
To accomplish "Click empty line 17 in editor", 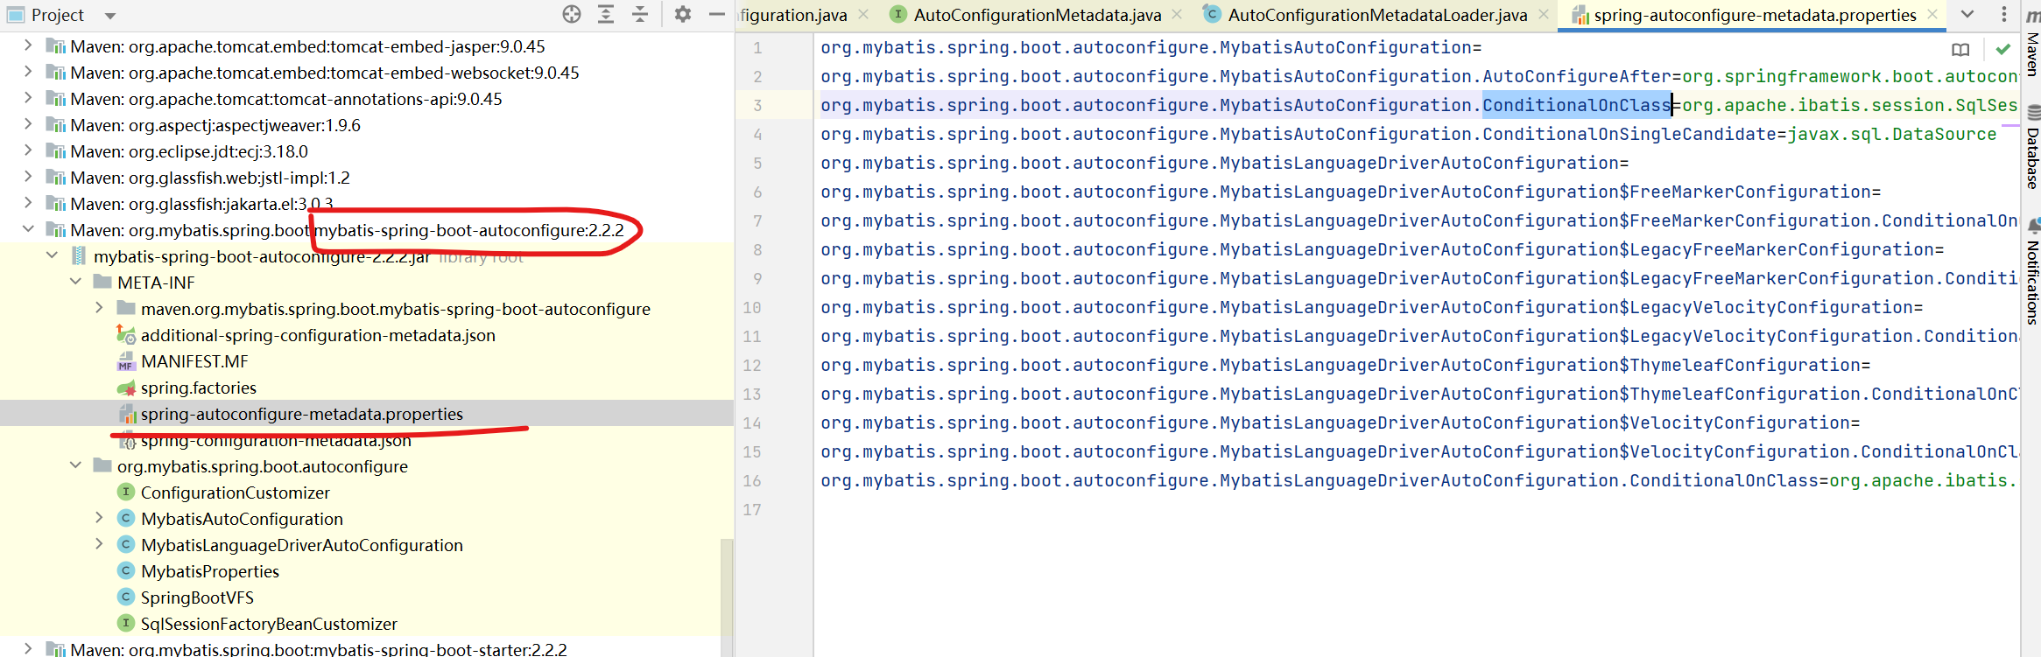I will coord(1418,509).
